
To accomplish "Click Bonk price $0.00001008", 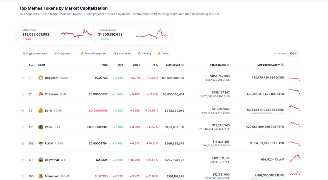I will [x=98, y=110].
